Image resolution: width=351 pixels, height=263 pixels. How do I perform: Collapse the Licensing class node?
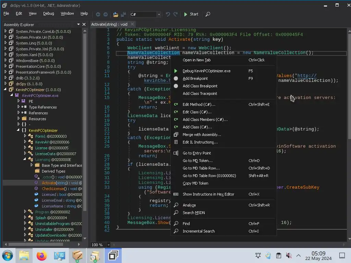point(25,159)
